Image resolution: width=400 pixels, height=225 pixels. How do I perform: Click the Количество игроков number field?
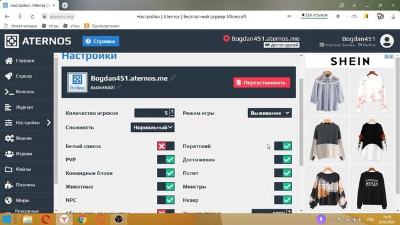pos(152,113)
